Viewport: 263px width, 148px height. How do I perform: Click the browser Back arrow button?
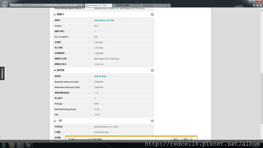(3, 5)
